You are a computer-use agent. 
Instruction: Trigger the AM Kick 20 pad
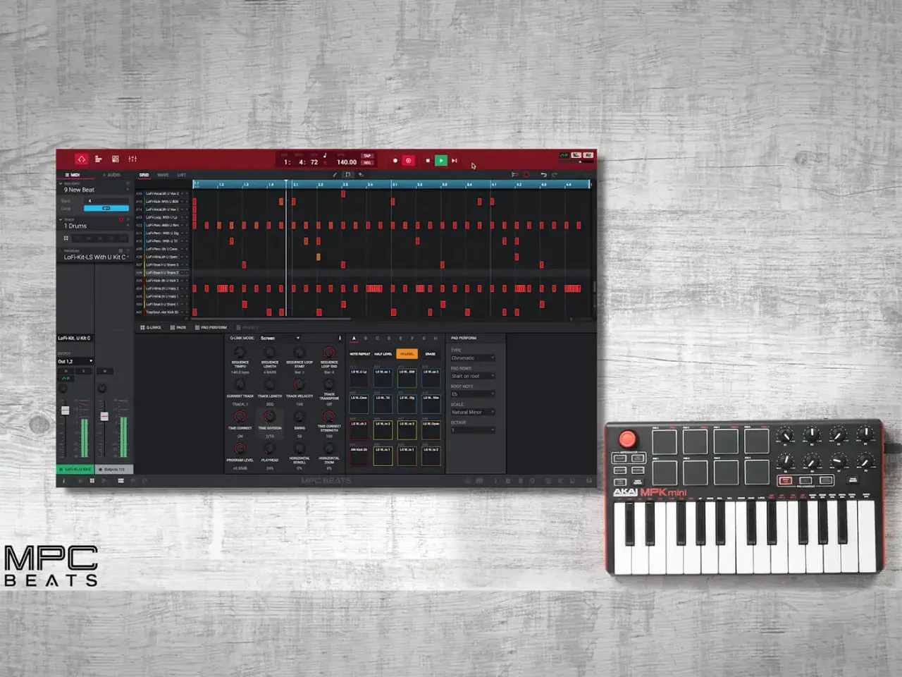click(x=359, y=456)
